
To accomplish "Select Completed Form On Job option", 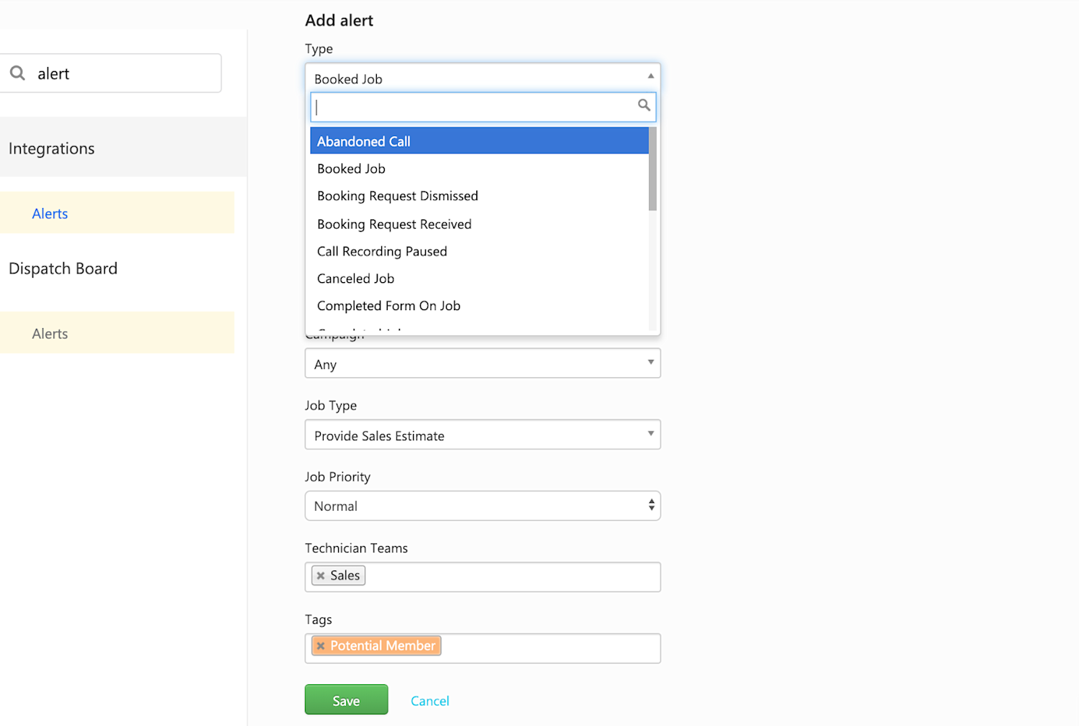I will pyautogui.click(x=388, y=306).
